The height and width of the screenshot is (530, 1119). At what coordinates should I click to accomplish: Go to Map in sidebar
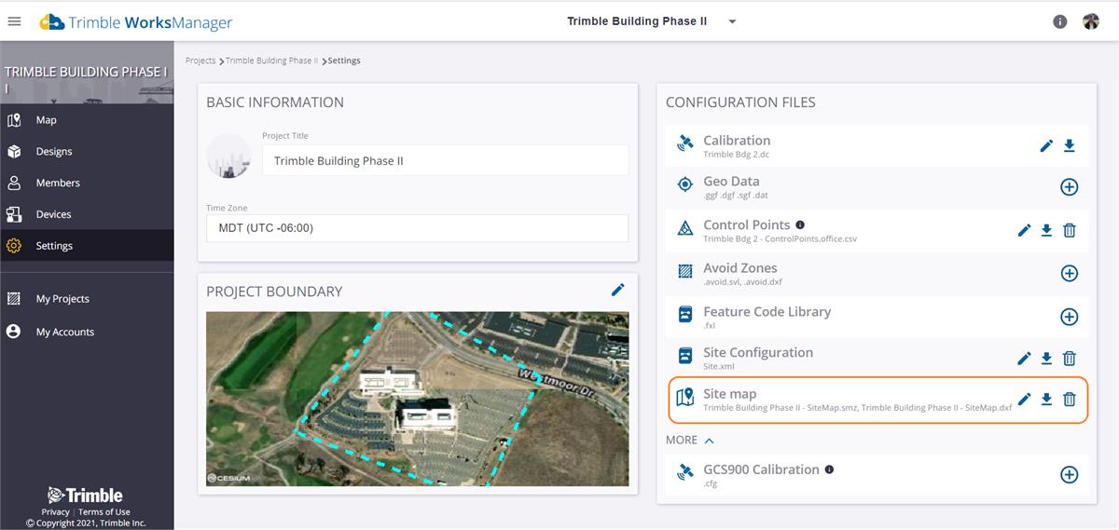coord(87,120)
